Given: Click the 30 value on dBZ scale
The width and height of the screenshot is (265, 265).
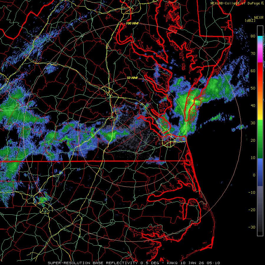Looking at the screenshot, I should tap(253, 123).
